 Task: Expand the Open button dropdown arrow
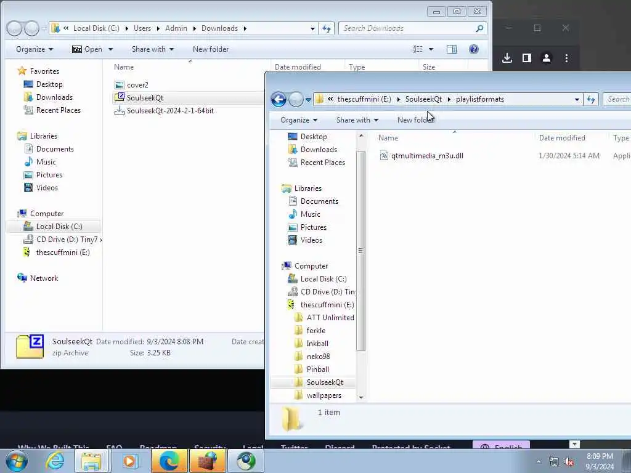pyautogui.click(x=111, y=49)
